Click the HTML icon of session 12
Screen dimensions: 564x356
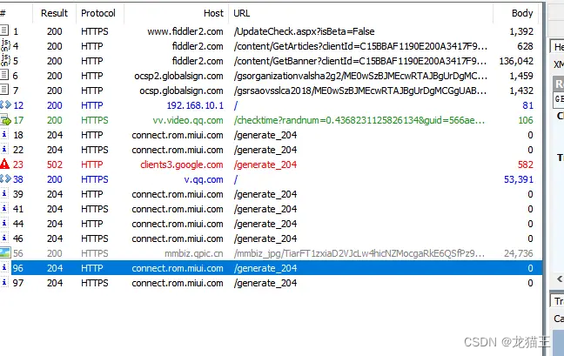[x=5, y=104]
